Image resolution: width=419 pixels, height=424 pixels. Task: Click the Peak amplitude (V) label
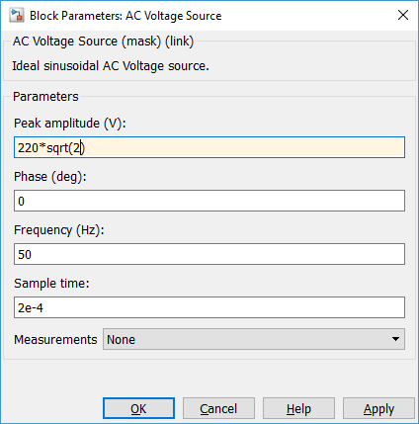70,124
